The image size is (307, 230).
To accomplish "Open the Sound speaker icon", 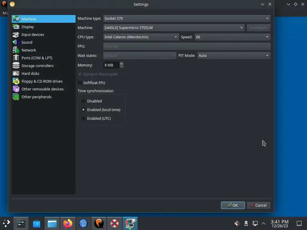I will coord(16,42).
